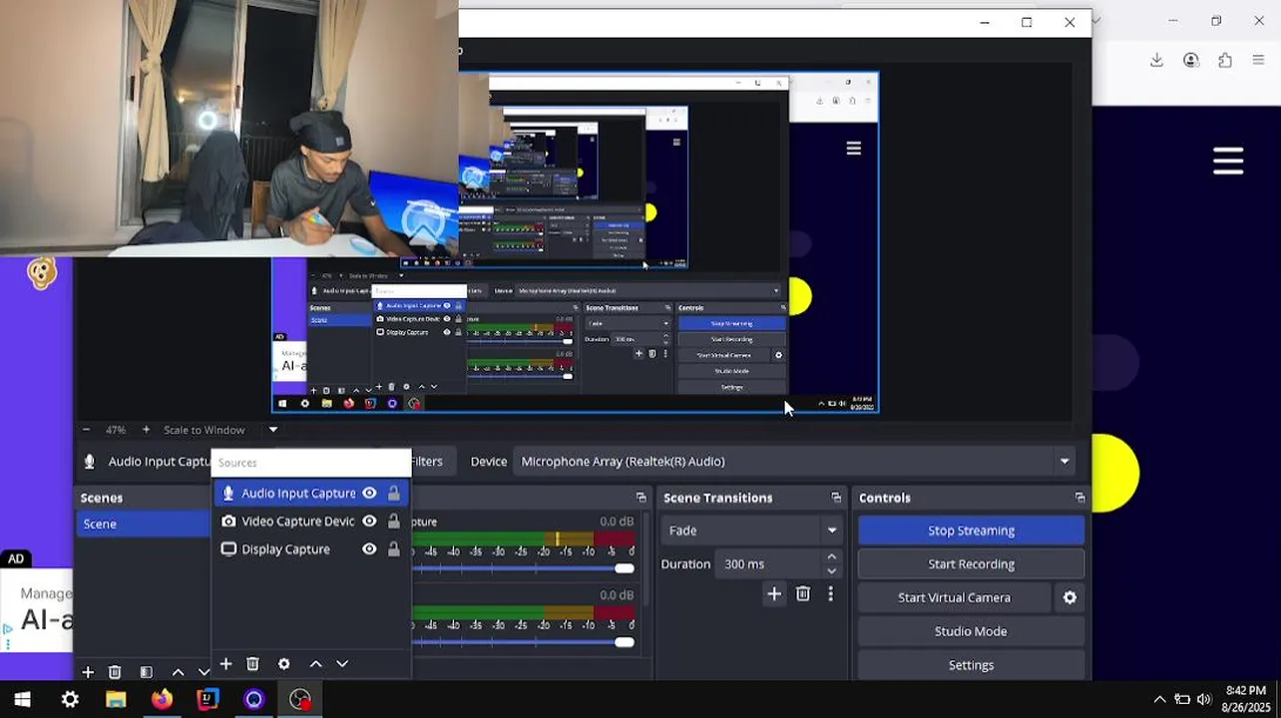Enable Studio Mode

(x=971, y=631)
